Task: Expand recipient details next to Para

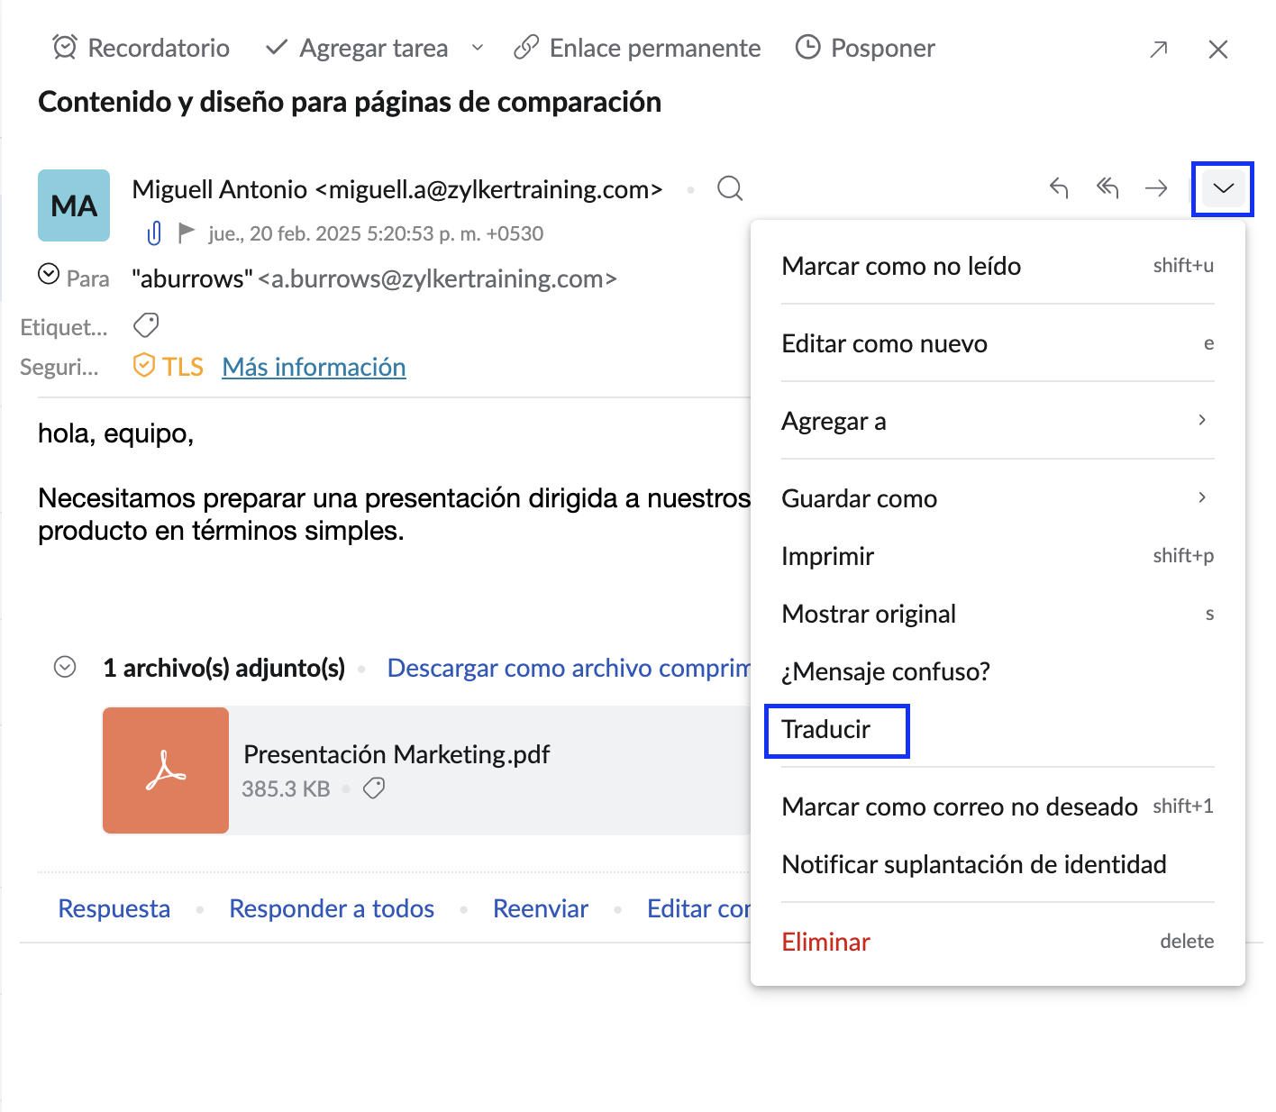Action: click(x=49, y=274)
